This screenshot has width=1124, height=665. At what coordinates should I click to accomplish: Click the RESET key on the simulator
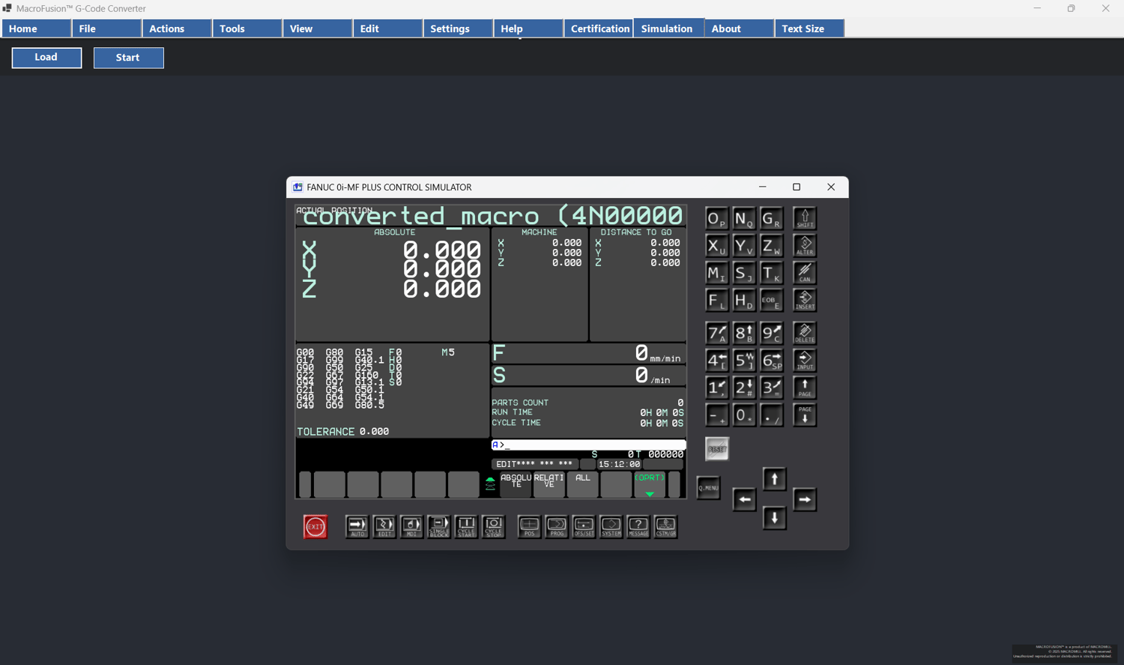click(x=717, y=449)
